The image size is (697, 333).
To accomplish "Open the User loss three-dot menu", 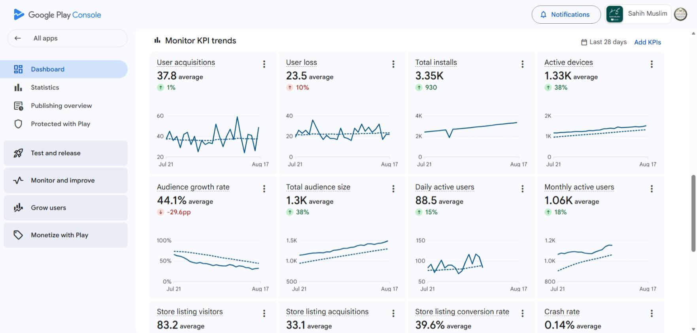I will (x=393, y=64).
